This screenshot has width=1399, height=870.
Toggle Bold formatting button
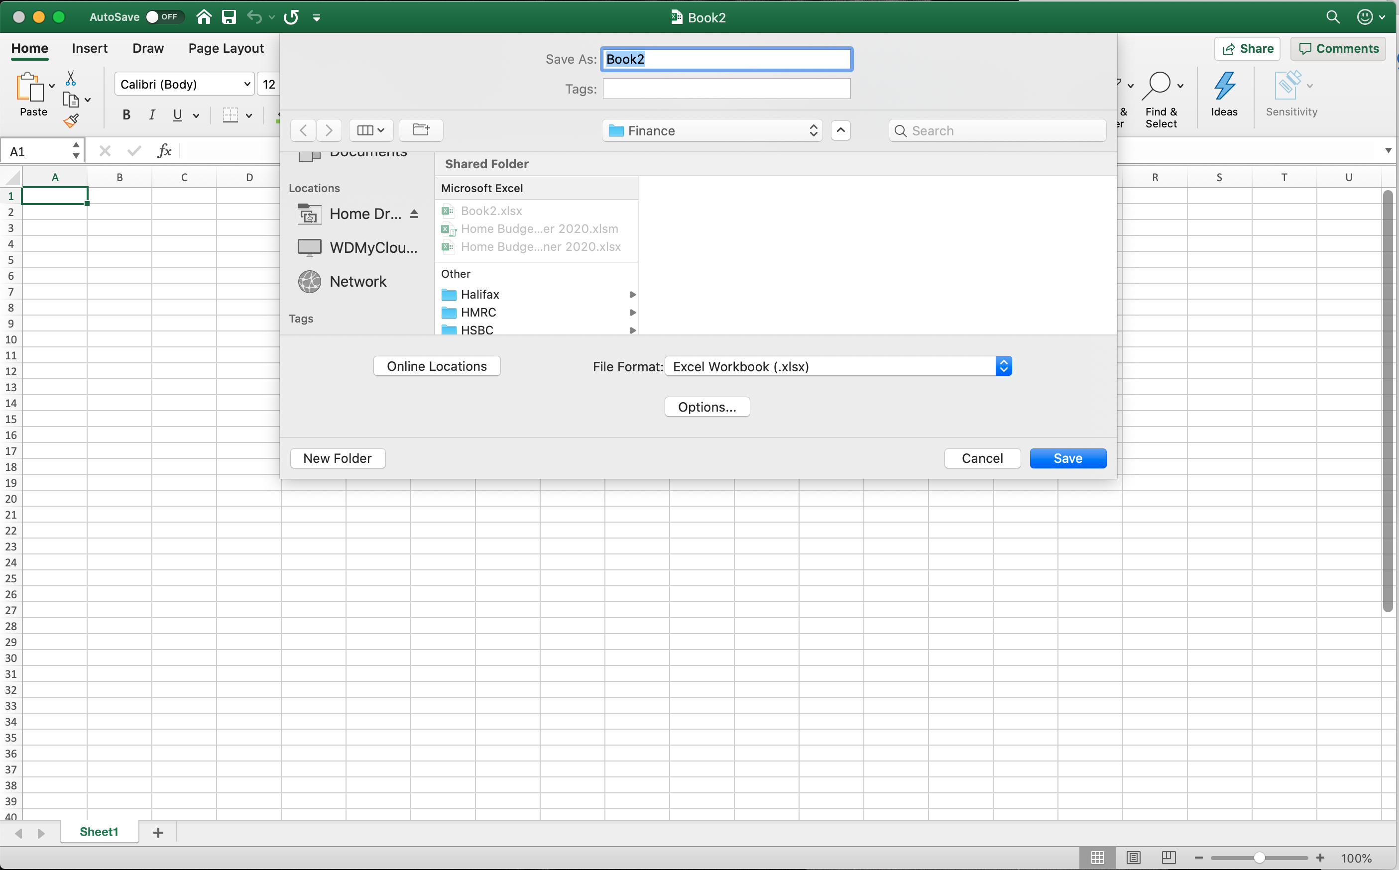(x=126, y=115)
